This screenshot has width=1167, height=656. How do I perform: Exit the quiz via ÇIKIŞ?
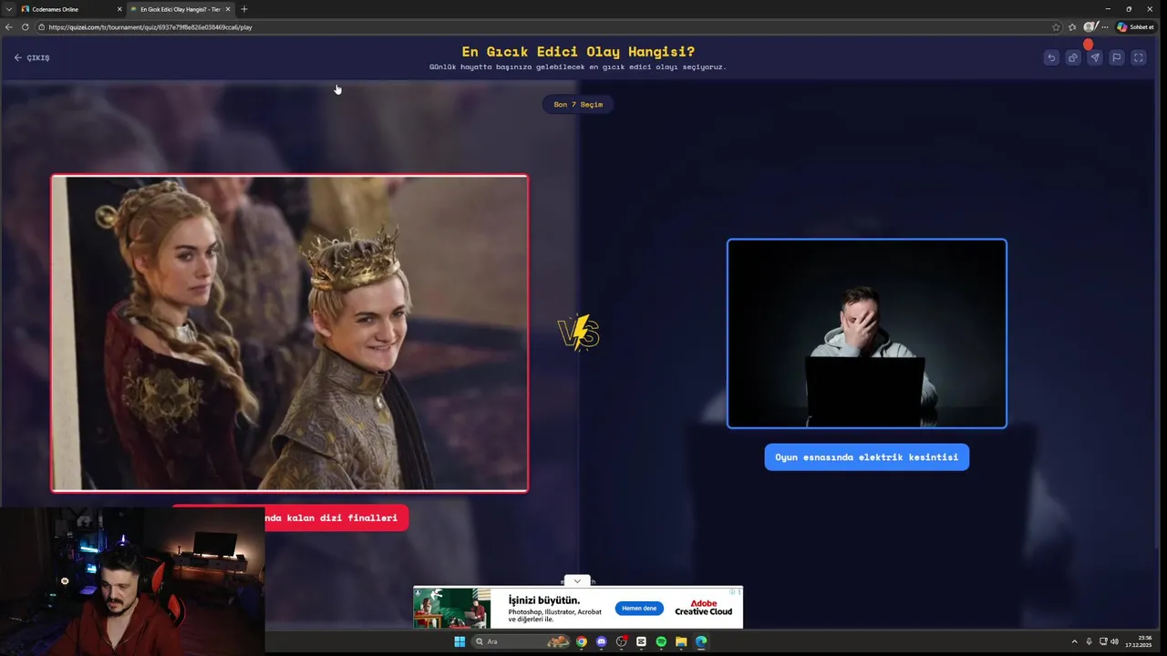32,57
